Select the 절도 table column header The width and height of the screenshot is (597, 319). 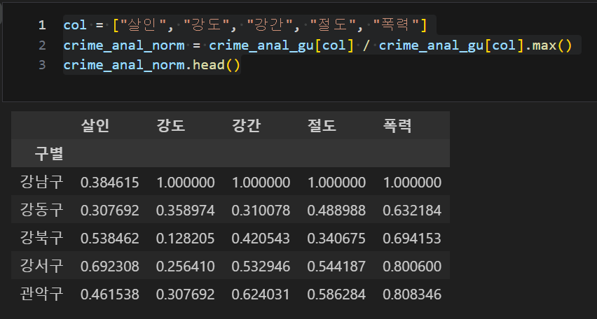pos(322,125)
